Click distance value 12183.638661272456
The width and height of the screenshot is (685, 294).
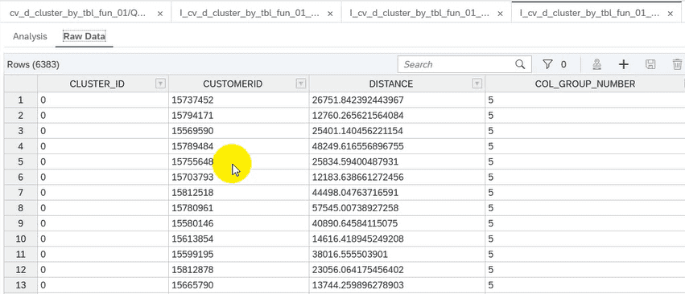357,177
